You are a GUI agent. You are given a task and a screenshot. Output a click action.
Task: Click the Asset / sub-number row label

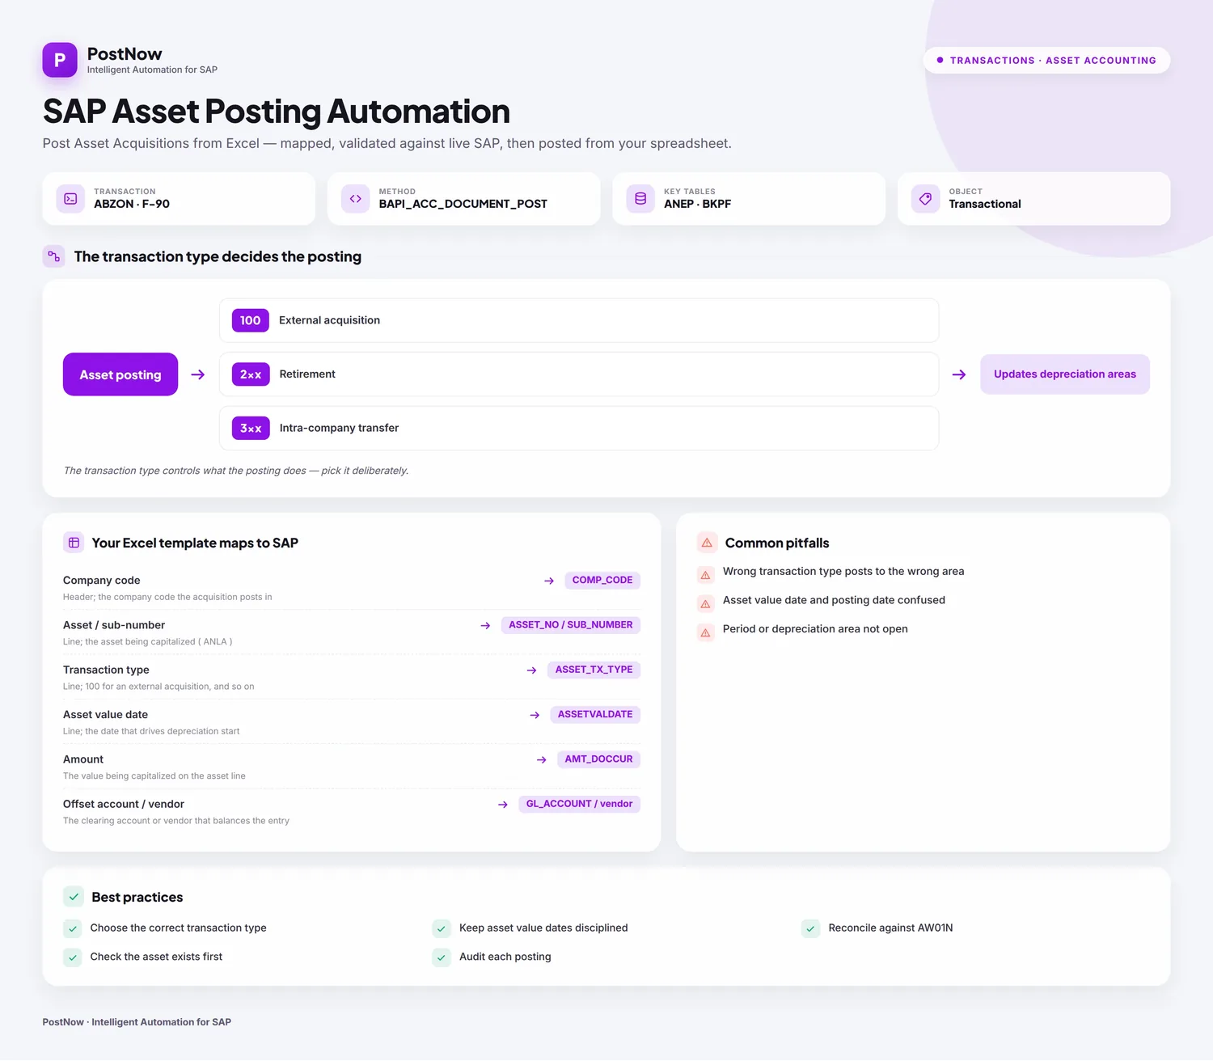(x=114, y=625)
